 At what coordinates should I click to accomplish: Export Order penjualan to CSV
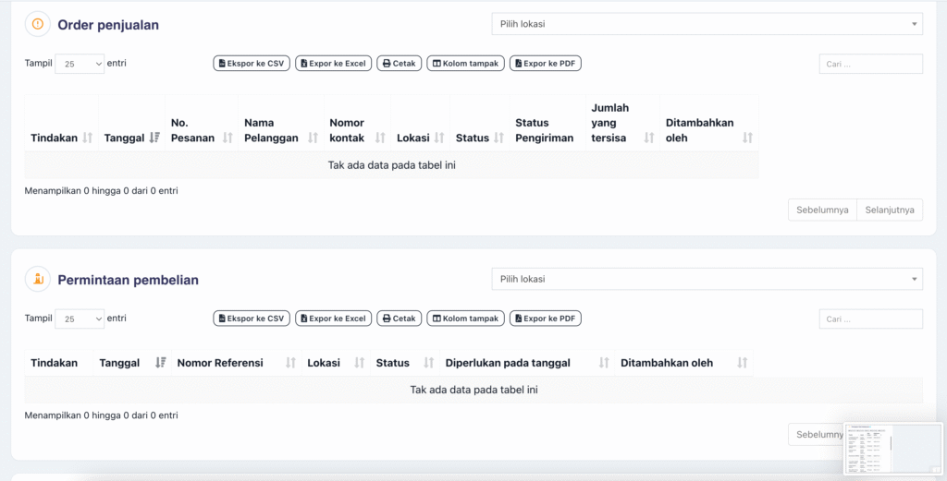(x=252, y=64)
